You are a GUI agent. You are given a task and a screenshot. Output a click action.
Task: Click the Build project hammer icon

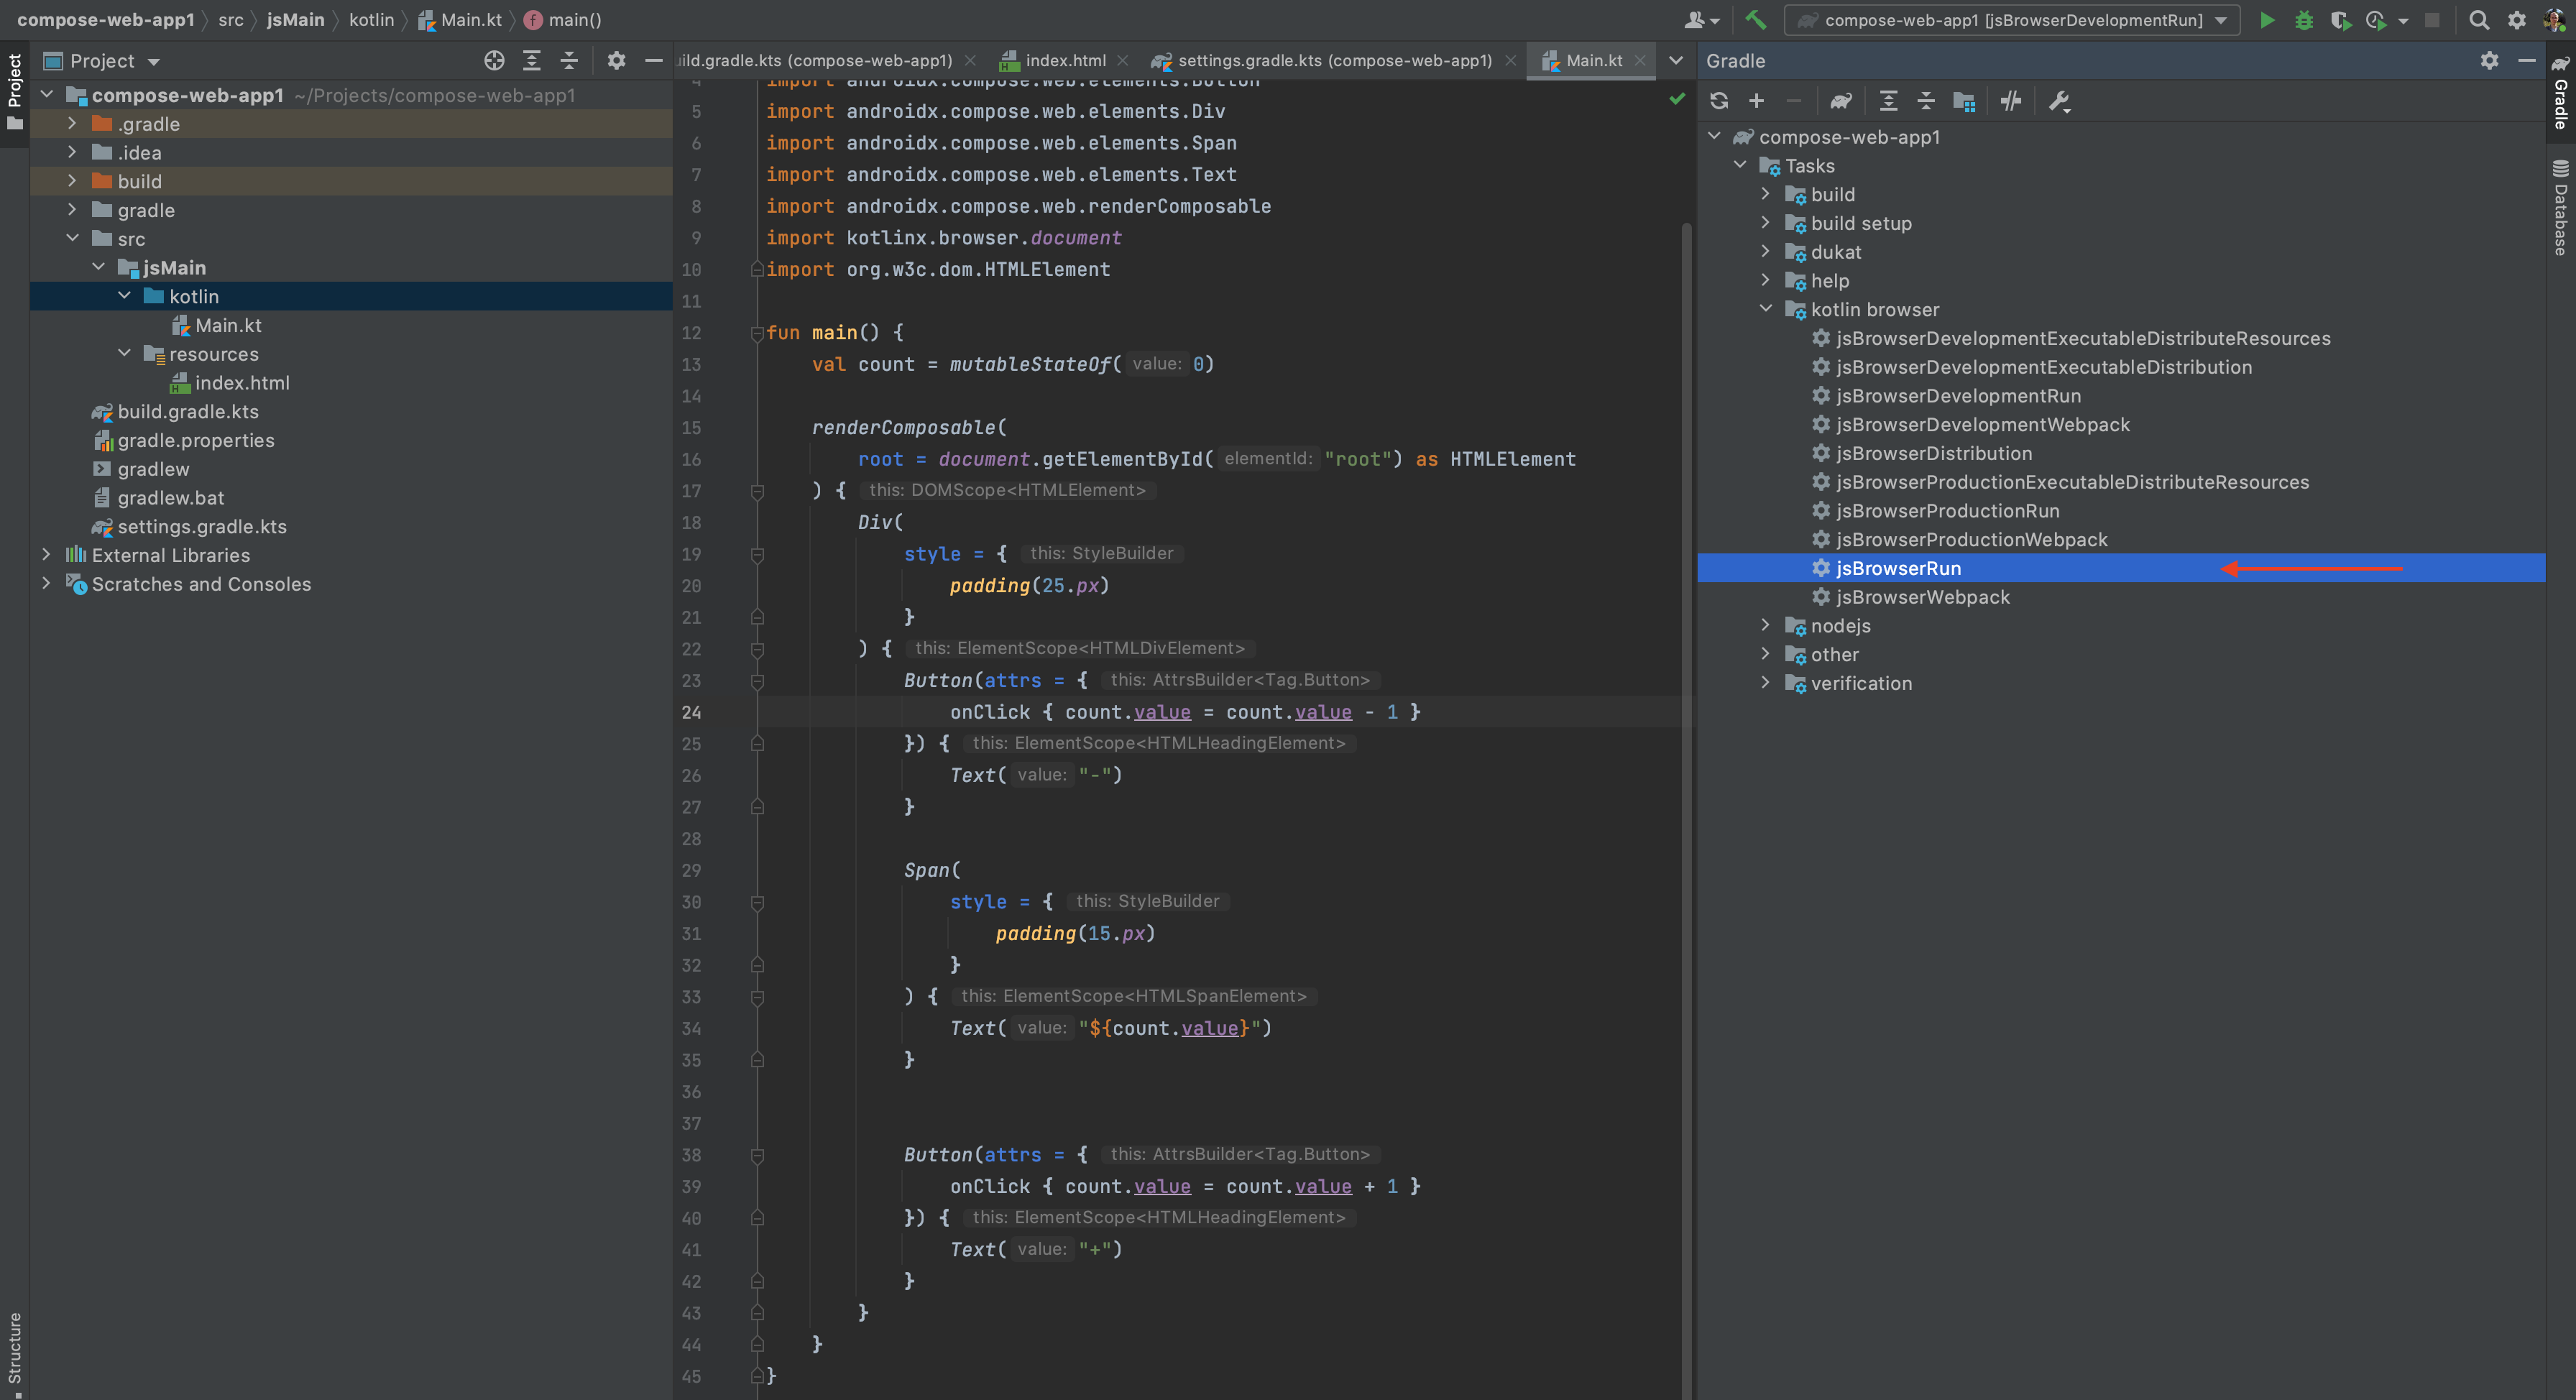(1755, 20)
